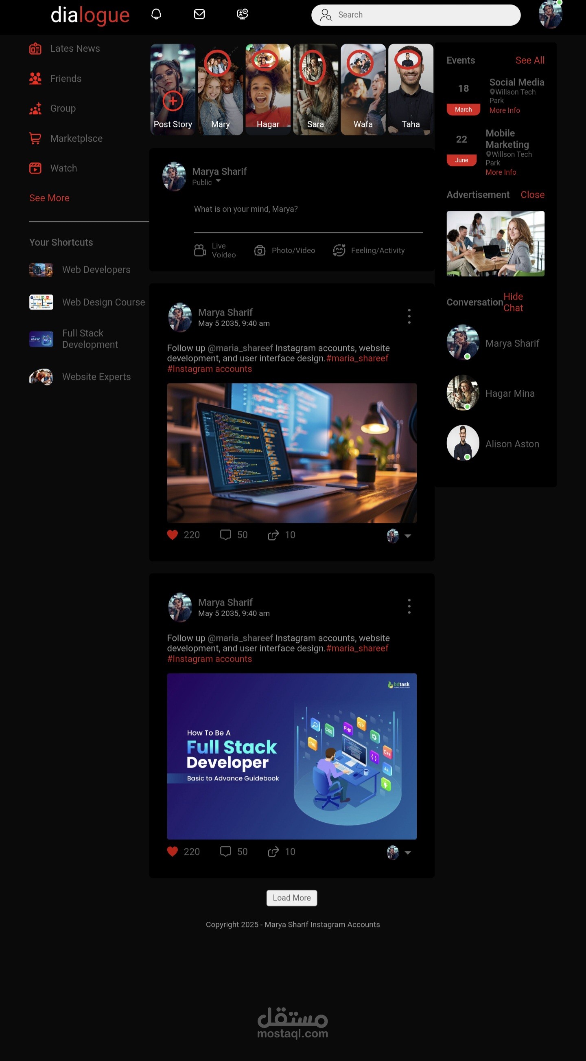Click comment icon on Full Stack Developer post
Image resolution: width=586 pixels, height=1061 pixels.
pos(225,851)
